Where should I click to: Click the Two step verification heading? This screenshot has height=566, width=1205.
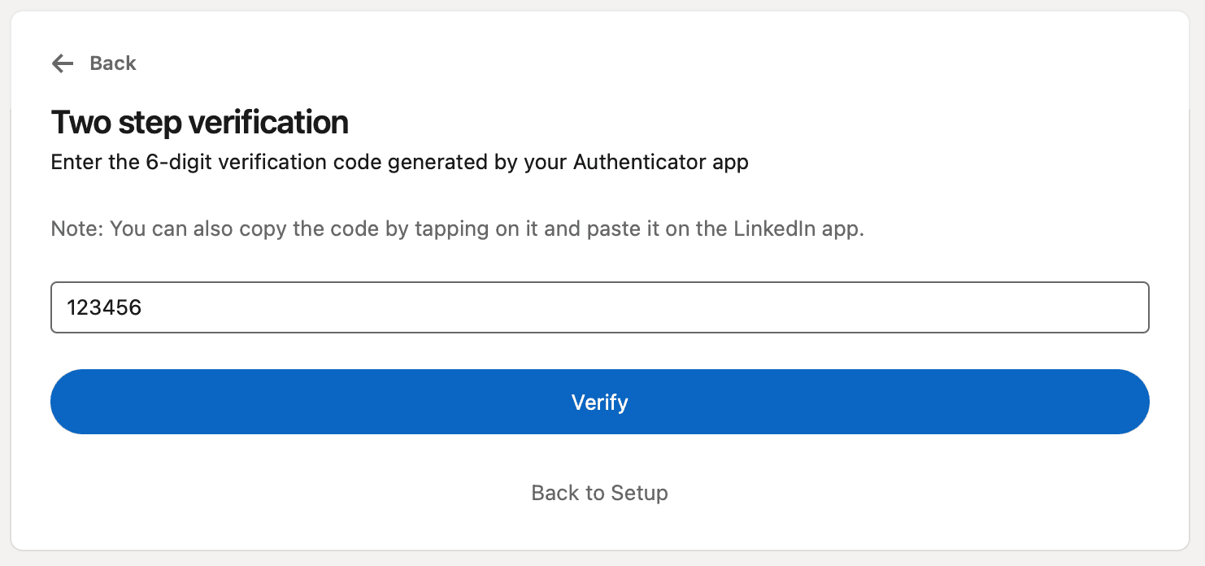[x=200, y=122]
